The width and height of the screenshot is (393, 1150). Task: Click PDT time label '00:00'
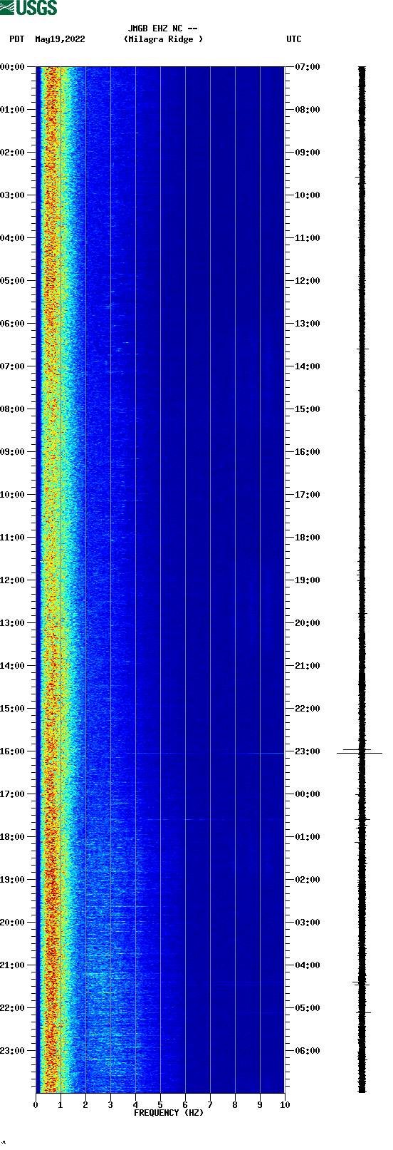click(x=12, y=67)
